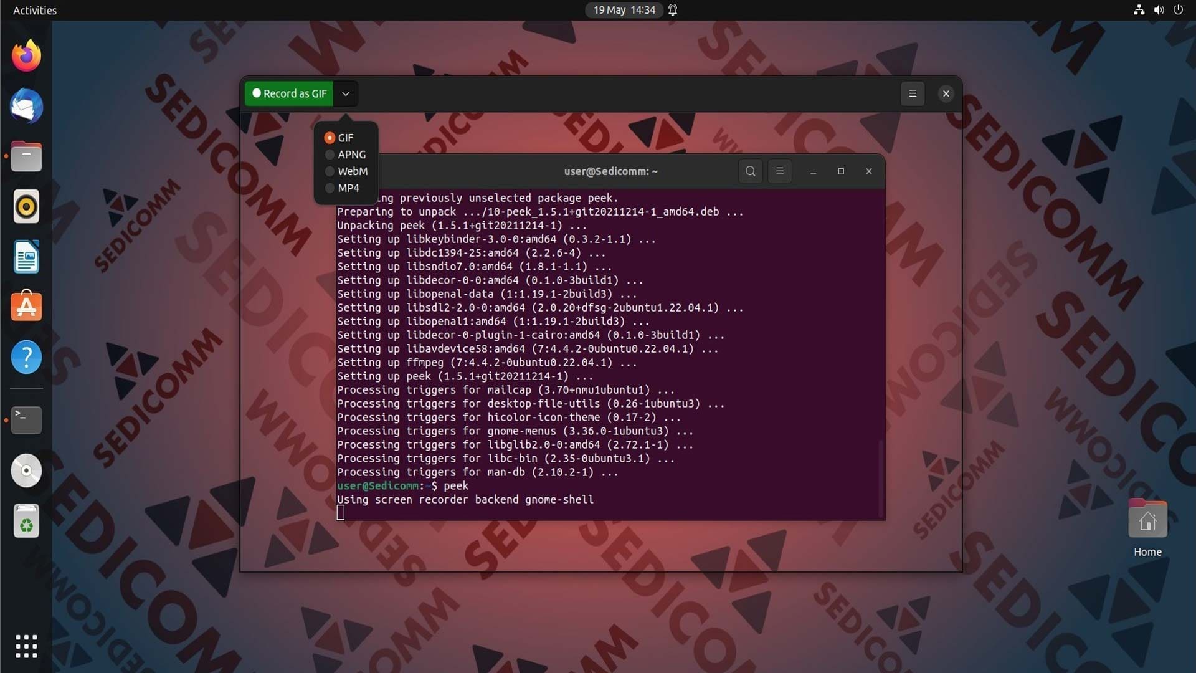This screenshot has width=1196, height=673.
Task: Click the 'Setting up ffmpeg' output line
Action: [x=487, y=363]
